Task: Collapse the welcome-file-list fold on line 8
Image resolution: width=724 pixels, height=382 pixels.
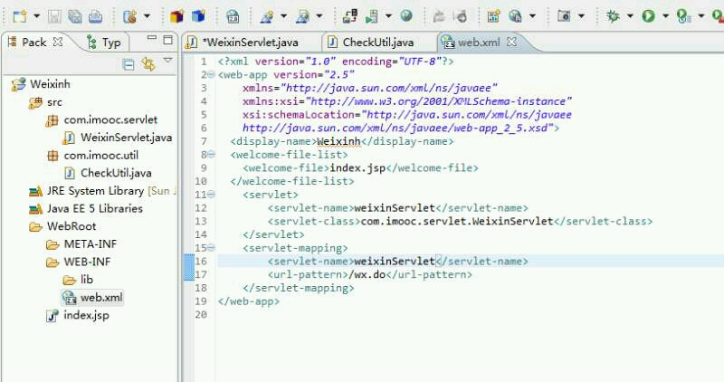Action: (x=211, y=154)
